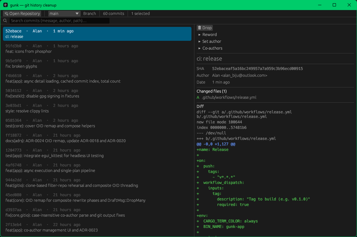Click the Date value '1 min ago' in details
Image resolution: width=357 pixels, height=237 pixels.
point(221,82)
